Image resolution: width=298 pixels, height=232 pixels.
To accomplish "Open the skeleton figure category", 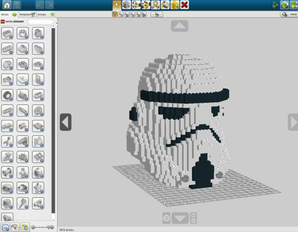I will pyautogui.click(x=38, y=188).
